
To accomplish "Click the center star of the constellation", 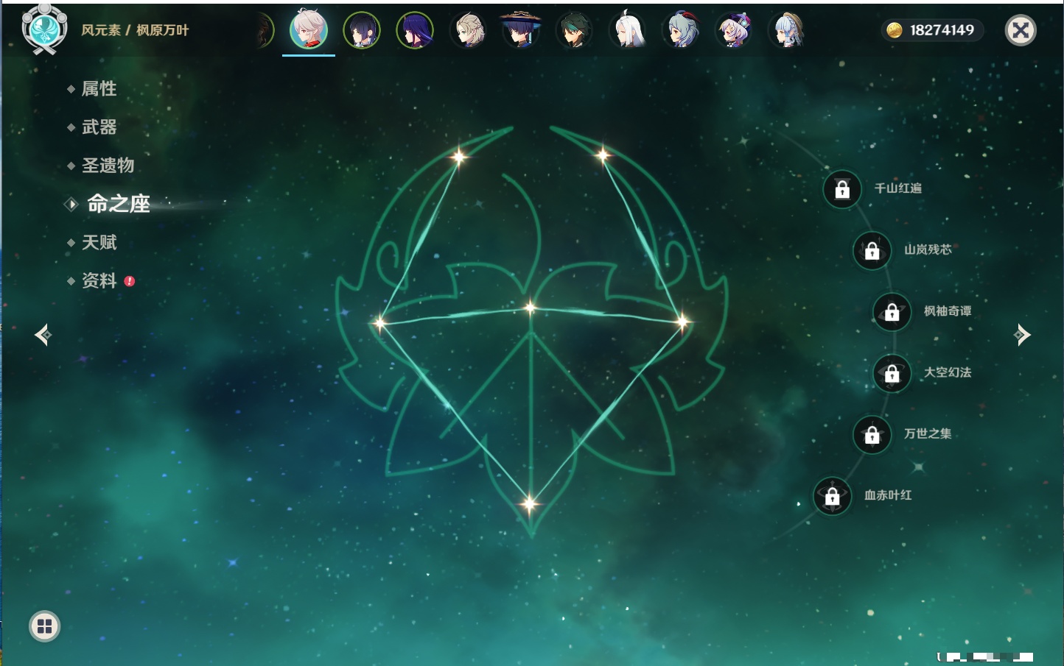I will pos(531,308).
